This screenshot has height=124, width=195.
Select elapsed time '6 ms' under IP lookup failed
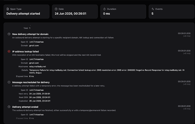pos(32,76)
